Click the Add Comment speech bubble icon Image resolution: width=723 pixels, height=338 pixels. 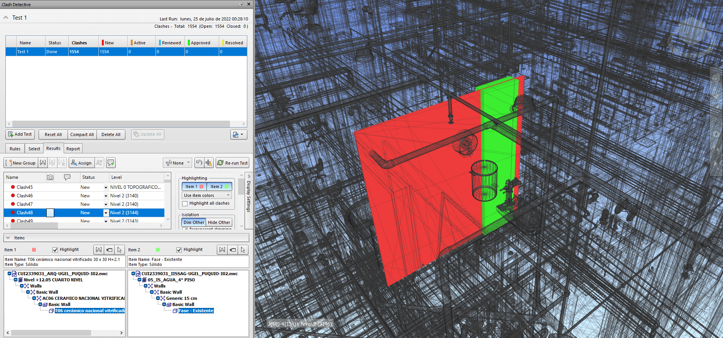point(111,163)
